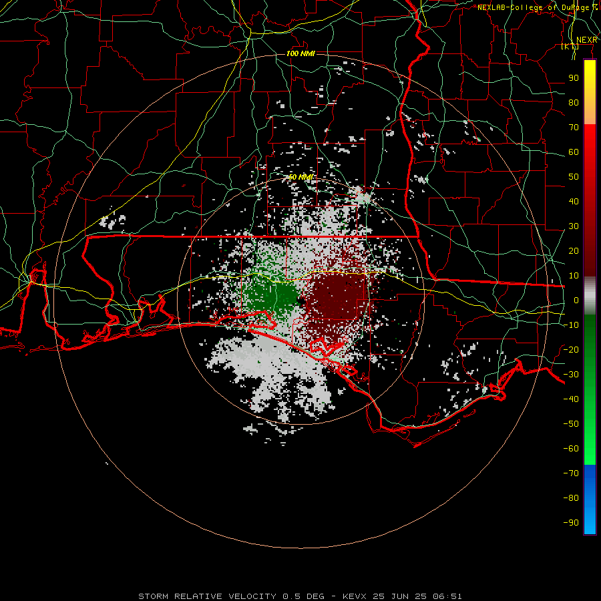Click the positive 70 scale label

coord(574,128)
